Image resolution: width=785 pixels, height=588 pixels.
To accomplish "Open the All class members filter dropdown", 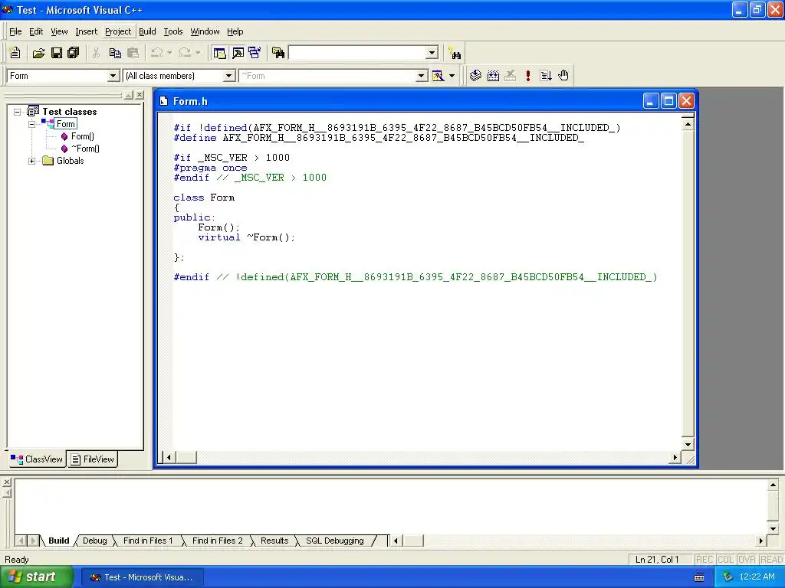I will click(228, 76).
